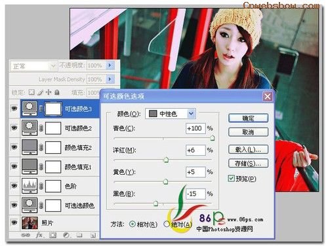Click the 照片 layer photo thumbnail

click(x=30, y=222)
